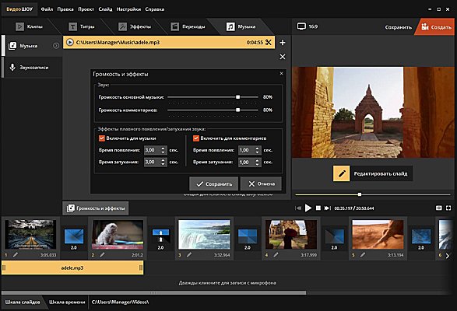Click the scissors trim icon for adele.mp3
457x311 pixels.
(269, 43)
